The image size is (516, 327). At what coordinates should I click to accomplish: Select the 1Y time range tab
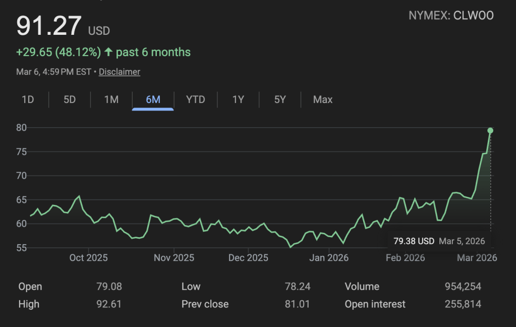(x=238, y=99)
